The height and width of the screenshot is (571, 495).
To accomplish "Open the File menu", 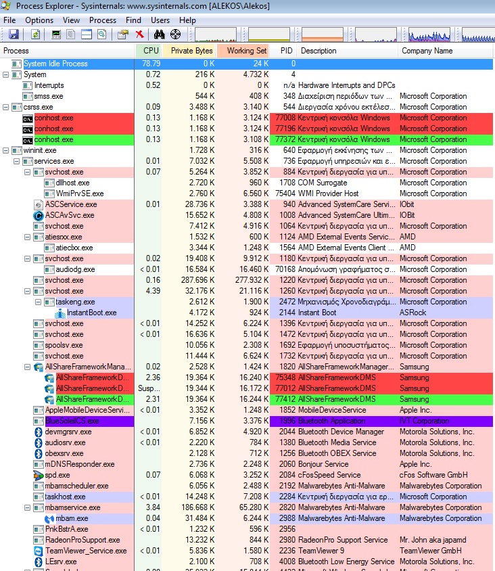I will tap(9, 20).
